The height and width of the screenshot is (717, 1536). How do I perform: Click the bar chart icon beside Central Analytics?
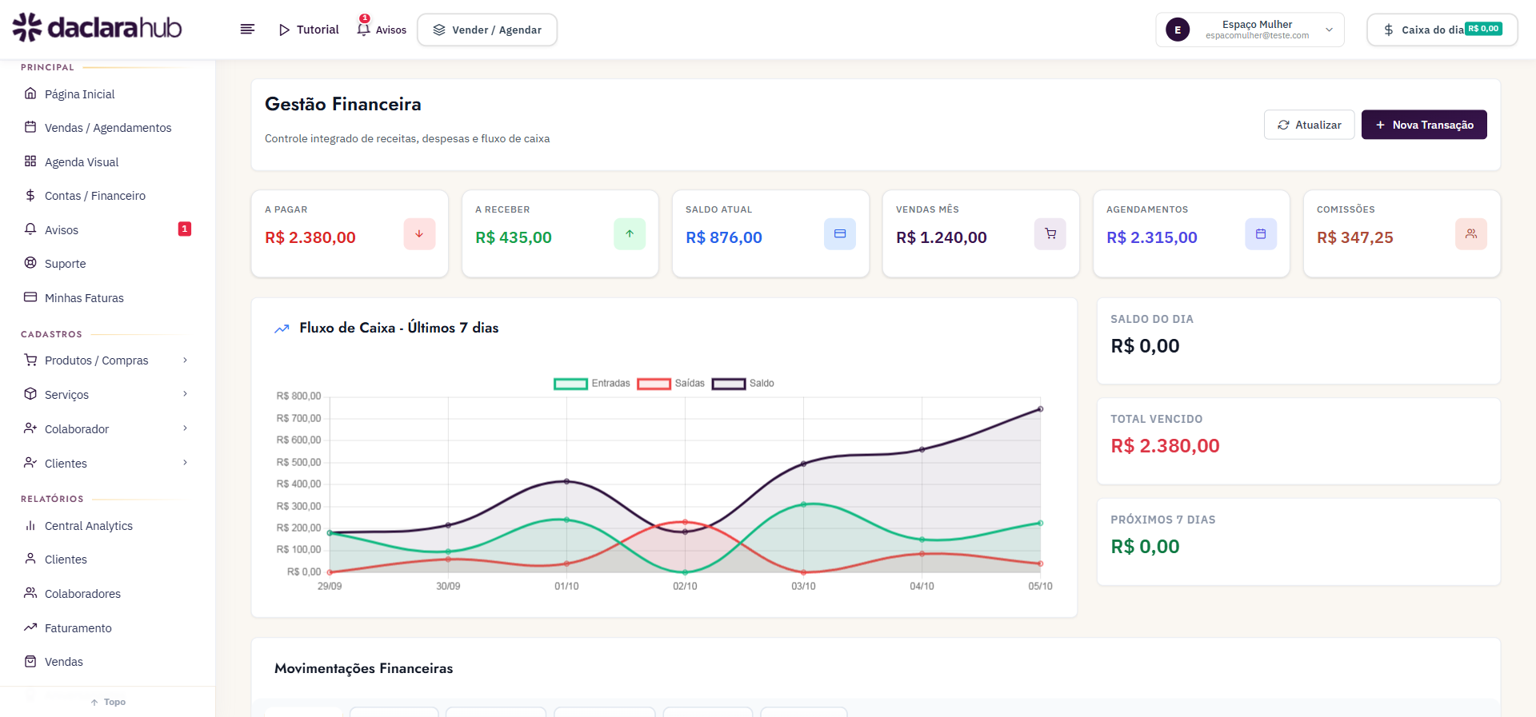tap(30, 525)
